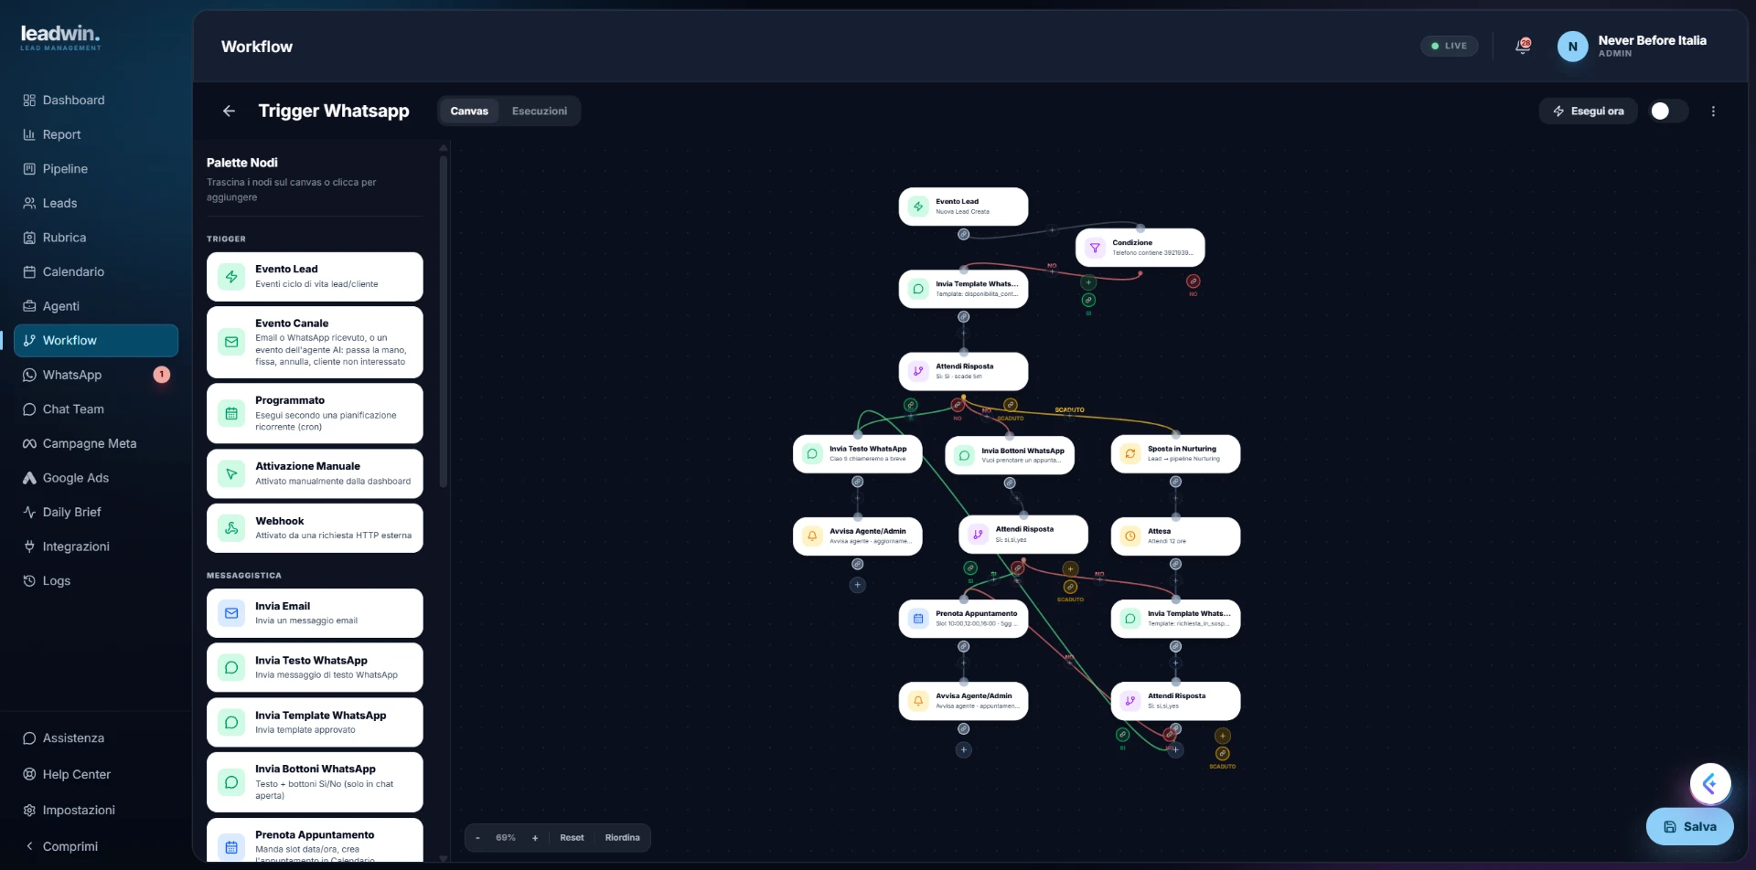Screen dimensions: 1756x870
Task: Add Attivazione Manuale node from palette
Action: click(x=315, y=473)
